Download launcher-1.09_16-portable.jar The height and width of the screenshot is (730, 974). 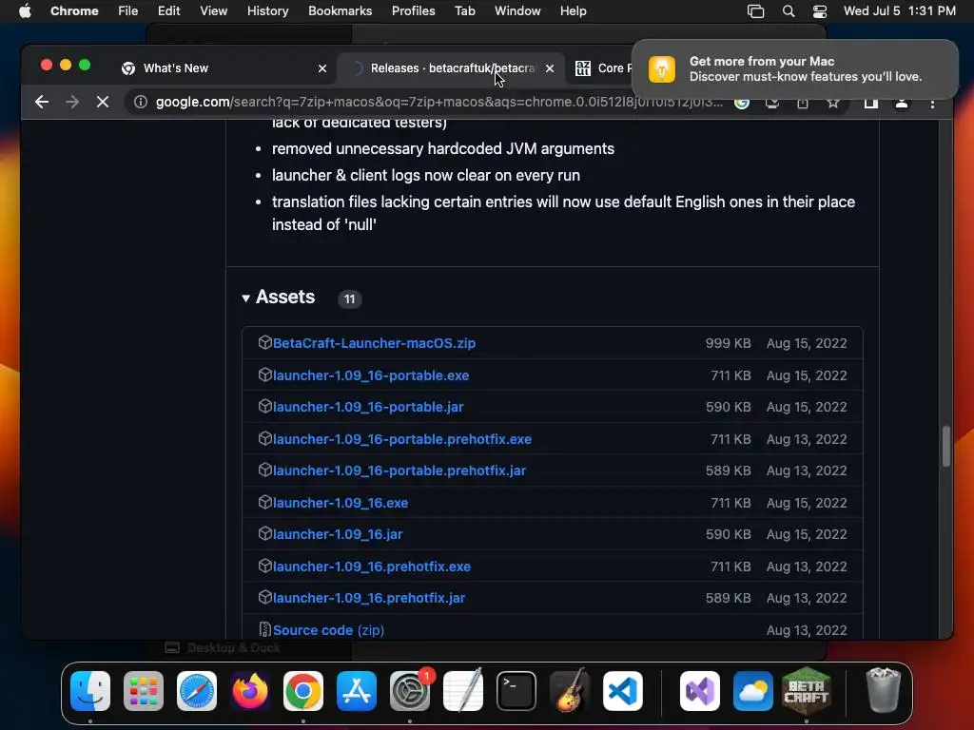(x=368, y=407)
